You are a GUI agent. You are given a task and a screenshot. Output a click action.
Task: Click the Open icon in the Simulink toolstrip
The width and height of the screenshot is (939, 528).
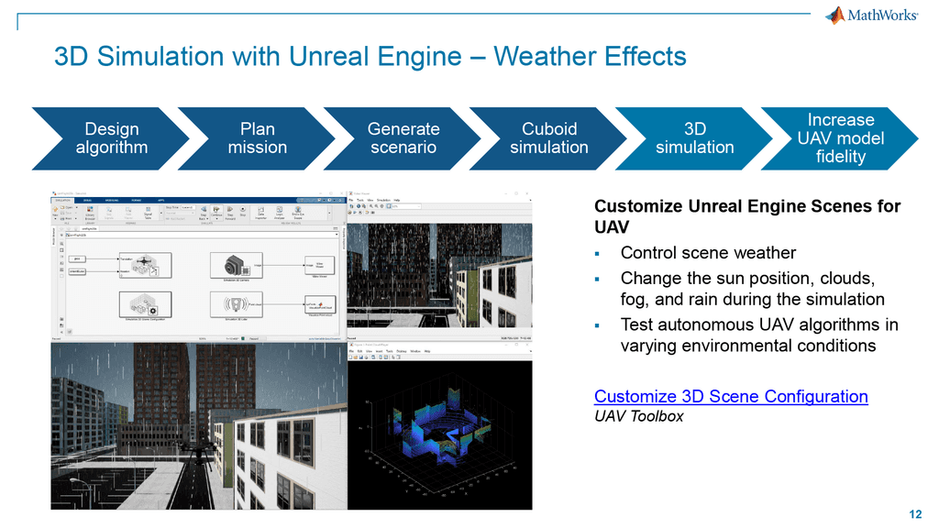click(x=64, y=207)
